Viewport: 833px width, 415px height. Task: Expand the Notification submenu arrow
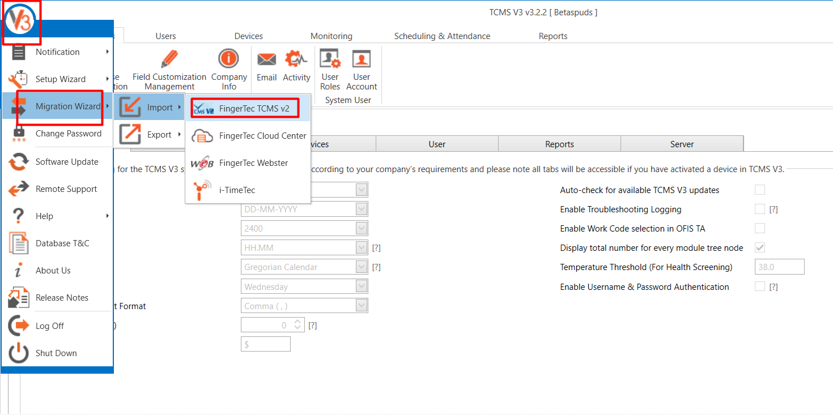point(107,52)
